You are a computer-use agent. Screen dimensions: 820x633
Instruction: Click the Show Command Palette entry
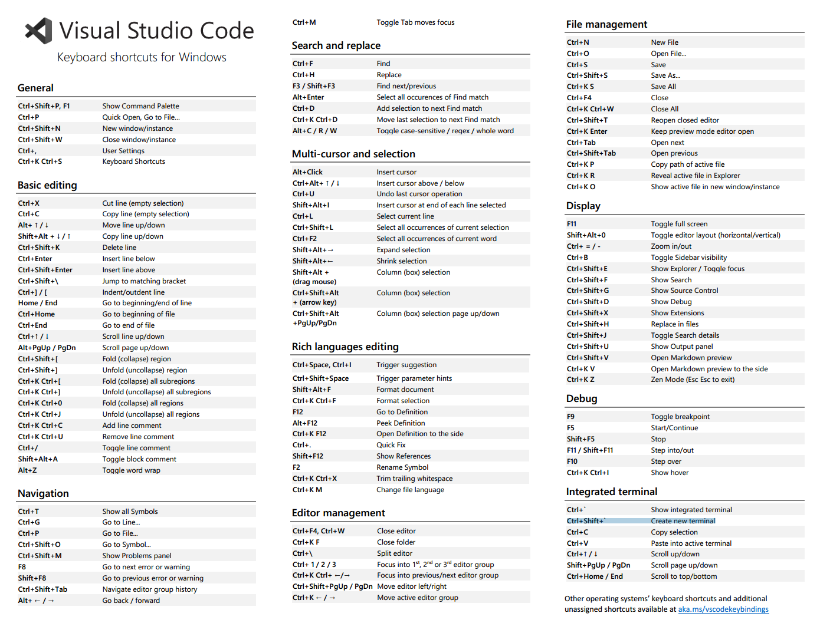(140, 106)
